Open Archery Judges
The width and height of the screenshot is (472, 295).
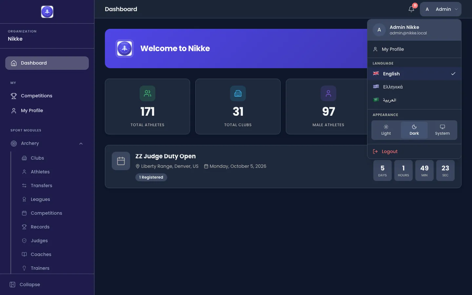point(52,241)
